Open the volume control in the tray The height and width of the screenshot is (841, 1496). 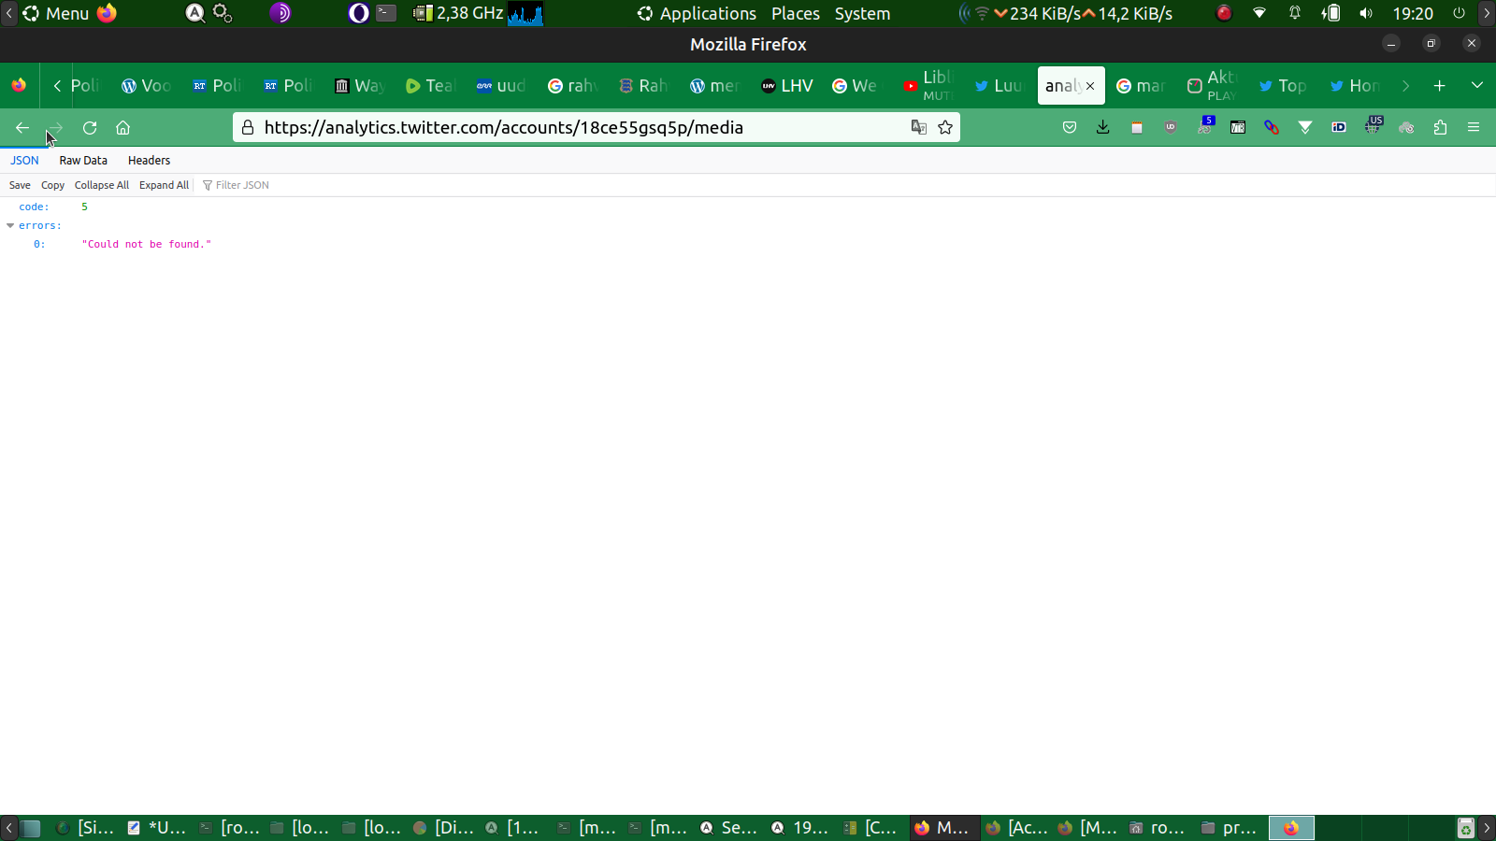[1366, 13]
